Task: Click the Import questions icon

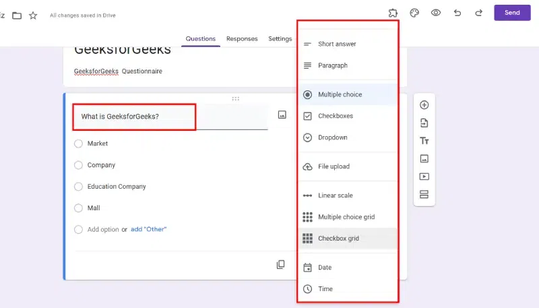Action: coord(424,123)
